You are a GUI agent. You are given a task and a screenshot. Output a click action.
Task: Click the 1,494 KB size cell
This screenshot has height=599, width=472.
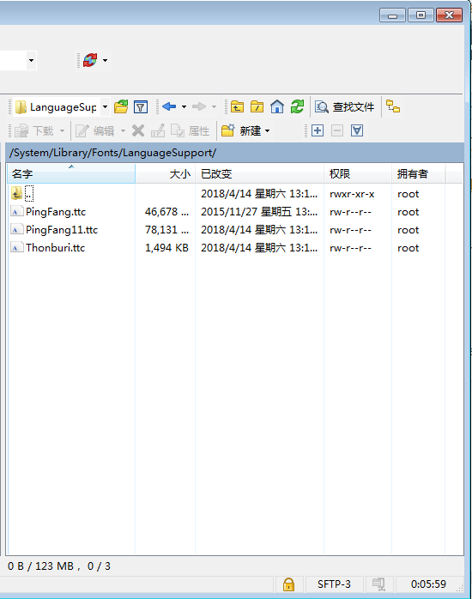[x=166, y=247]
